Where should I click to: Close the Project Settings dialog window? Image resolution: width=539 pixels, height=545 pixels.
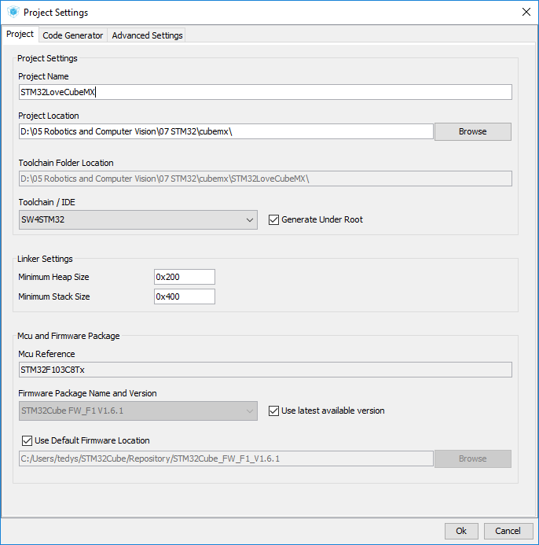pyautogui.click(x=526, y=12)
